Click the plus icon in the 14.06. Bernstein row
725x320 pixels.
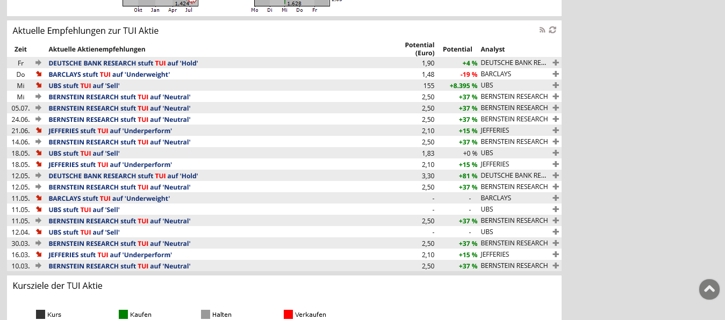click(556, 142)
